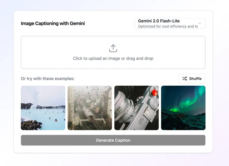This screenshot has height=166, width=229.
Task: Select the northern lights example image
Action: pyautogui.click(x=183, y=108)
